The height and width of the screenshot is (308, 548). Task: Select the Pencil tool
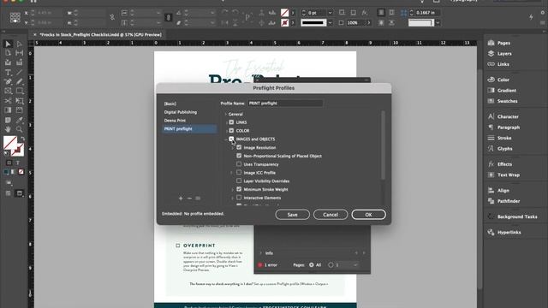(x=19, y=82)
